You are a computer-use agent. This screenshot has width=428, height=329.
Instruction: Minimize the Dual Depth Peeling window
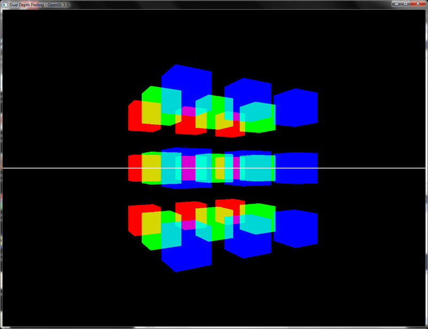pyautogui.click(x=396, y=4)
